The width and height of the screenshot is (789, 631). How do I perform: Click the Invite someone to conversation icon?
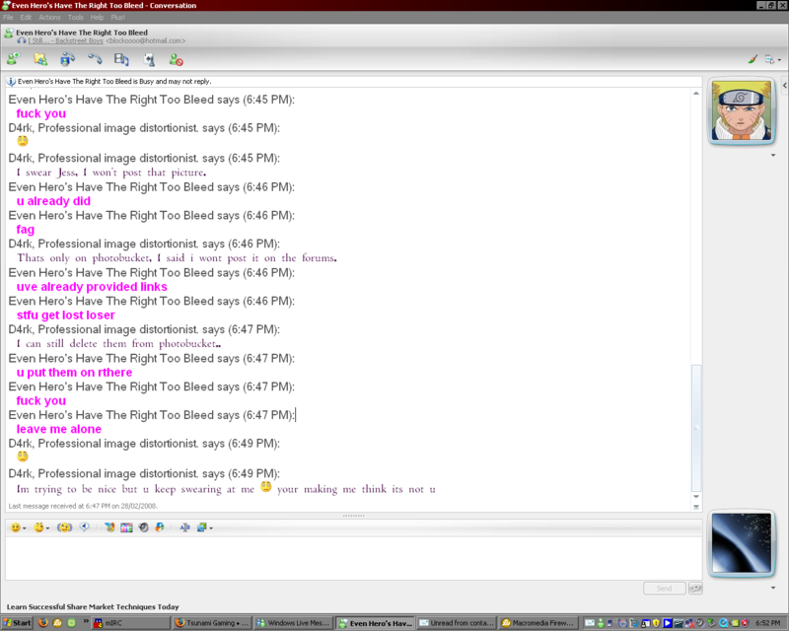[13, 60]
